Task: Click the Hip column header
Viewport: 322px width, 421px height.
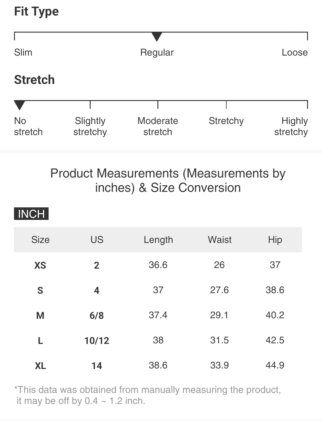Action: tap(275, 240)
